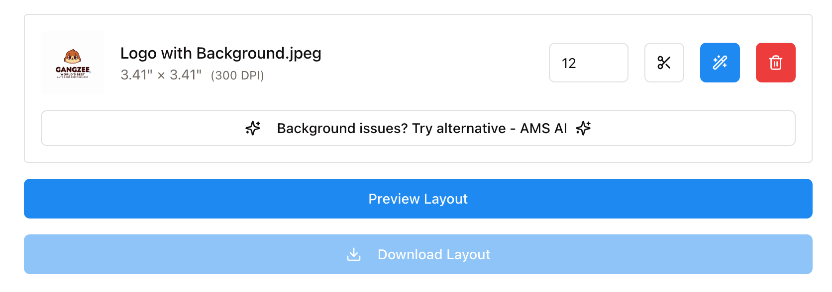Click the sparkle icon left of 'Background issues?'
This screenshot has width=832, height=292.
[253, 128]
